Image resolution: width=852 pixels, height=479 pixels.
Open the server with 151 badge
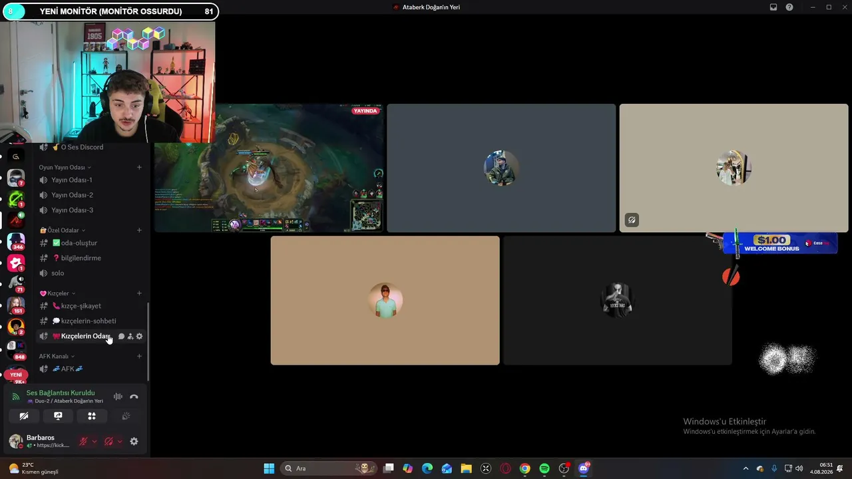coord(16,305)
